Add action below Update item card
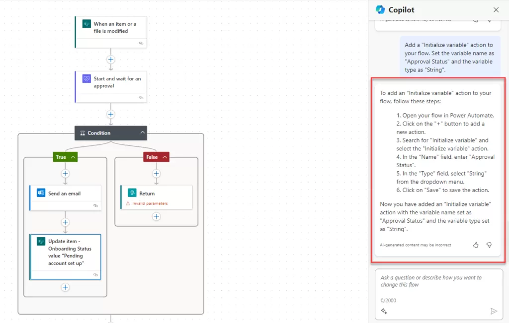The image size is (509, 323). coord(65,287)
